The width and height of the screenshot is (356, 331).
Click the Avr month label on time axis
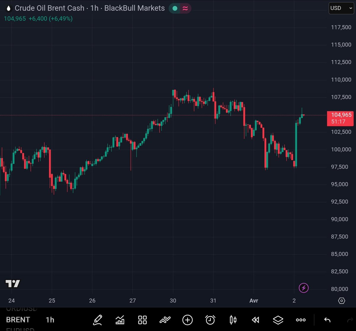click(x=254, y=301)
